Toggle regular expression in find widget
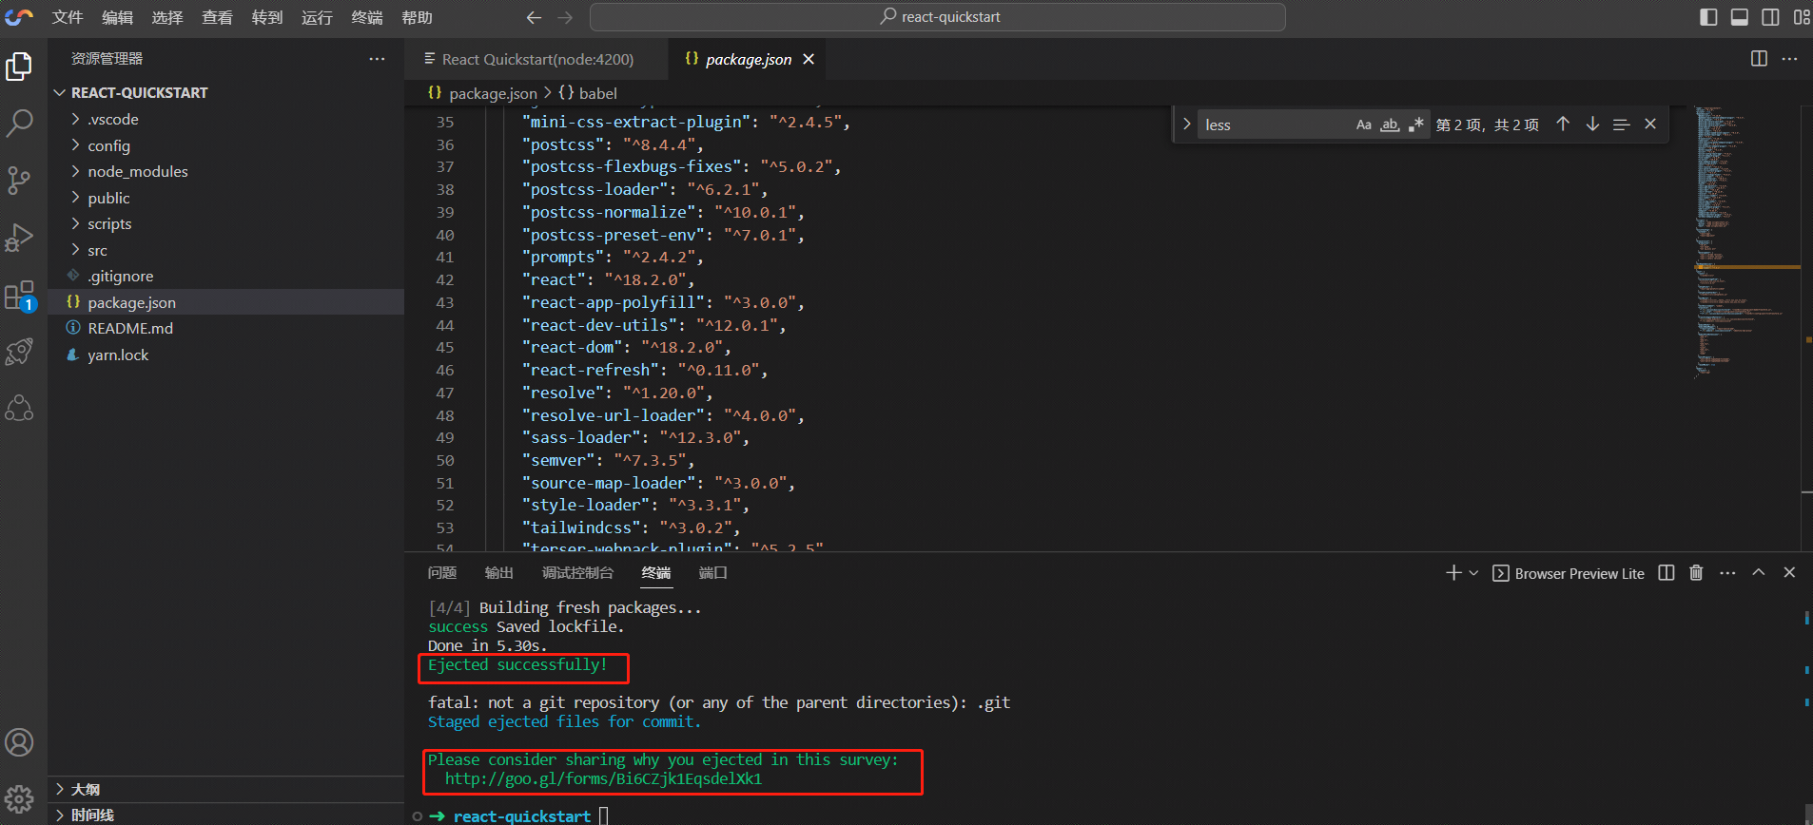Viewport: 1813px width, 825px height. pyautogui.click(x=1416, y=125)
